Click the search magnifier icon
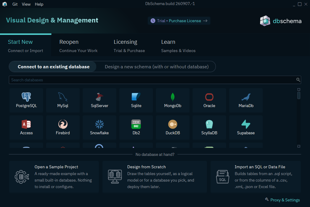This screenshot has height=207, width=310. pos(298,80)
